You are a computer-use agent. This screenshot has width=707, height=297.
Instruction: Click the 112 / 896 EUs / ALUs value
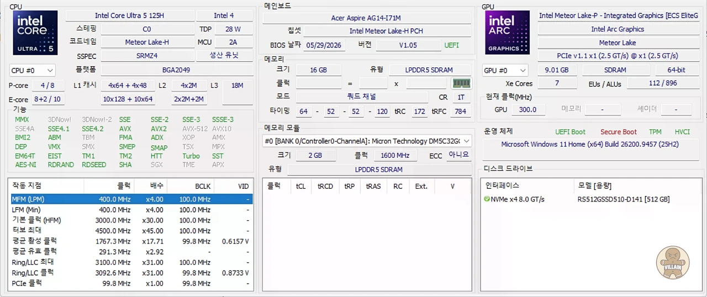tap(663, 84)
